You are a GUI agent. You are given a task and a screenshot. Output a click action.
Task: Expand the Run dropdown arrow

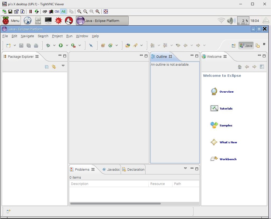67,45
